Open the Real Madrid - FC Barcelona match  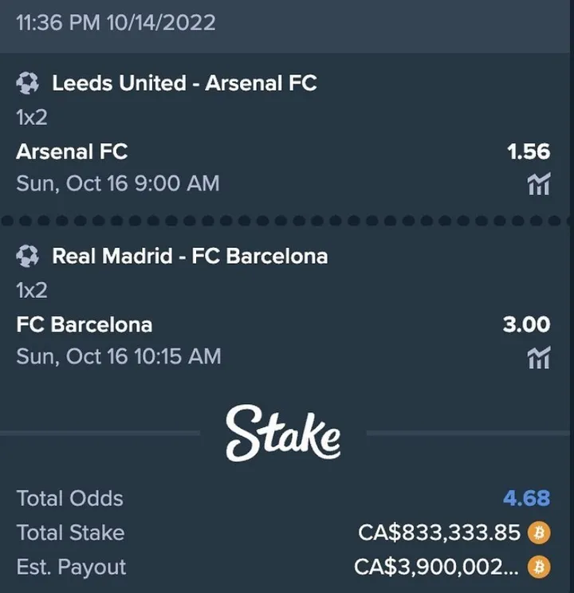click(190, 256)
